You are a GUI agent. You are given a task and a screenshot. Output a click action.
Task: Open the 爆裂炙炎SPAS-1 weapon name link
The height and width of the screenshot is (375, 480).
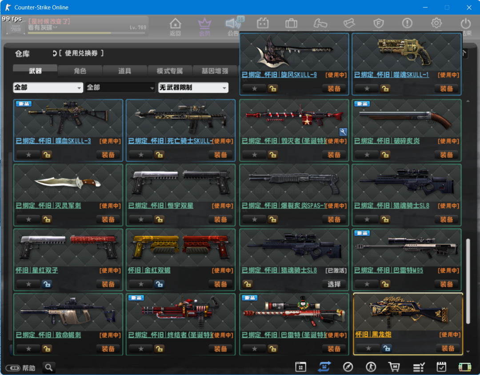[284, 206]
